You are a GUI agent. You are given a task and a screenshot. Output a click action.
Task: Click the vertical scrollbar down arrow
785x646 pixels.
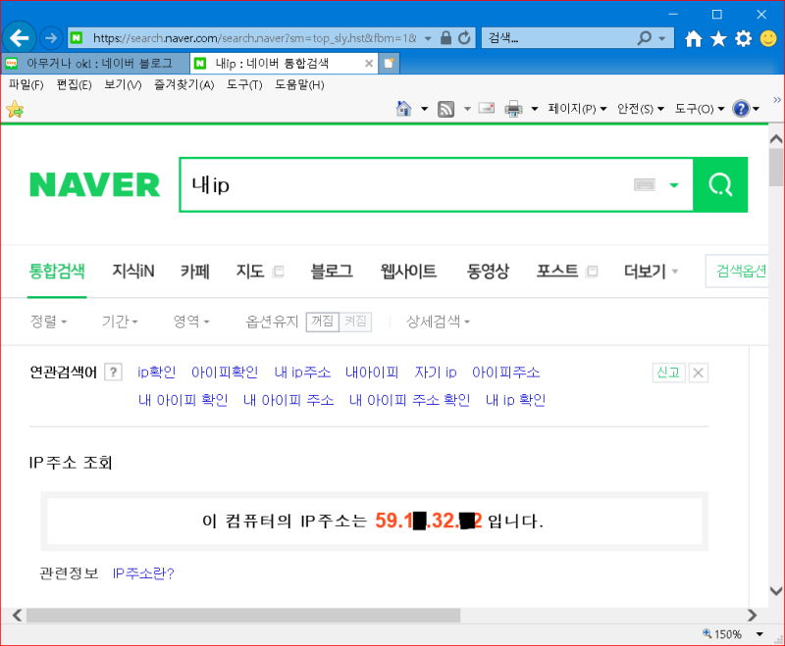coord(776,590)
